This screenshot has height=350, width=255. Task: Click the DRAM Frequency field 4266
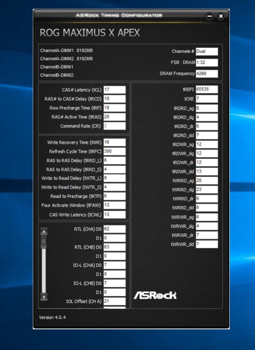(x=207, y=74)
